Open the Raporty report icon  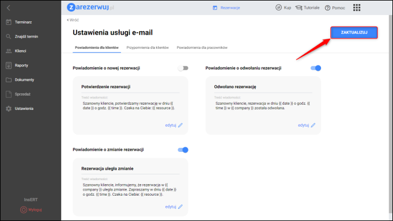click(9, 66)
